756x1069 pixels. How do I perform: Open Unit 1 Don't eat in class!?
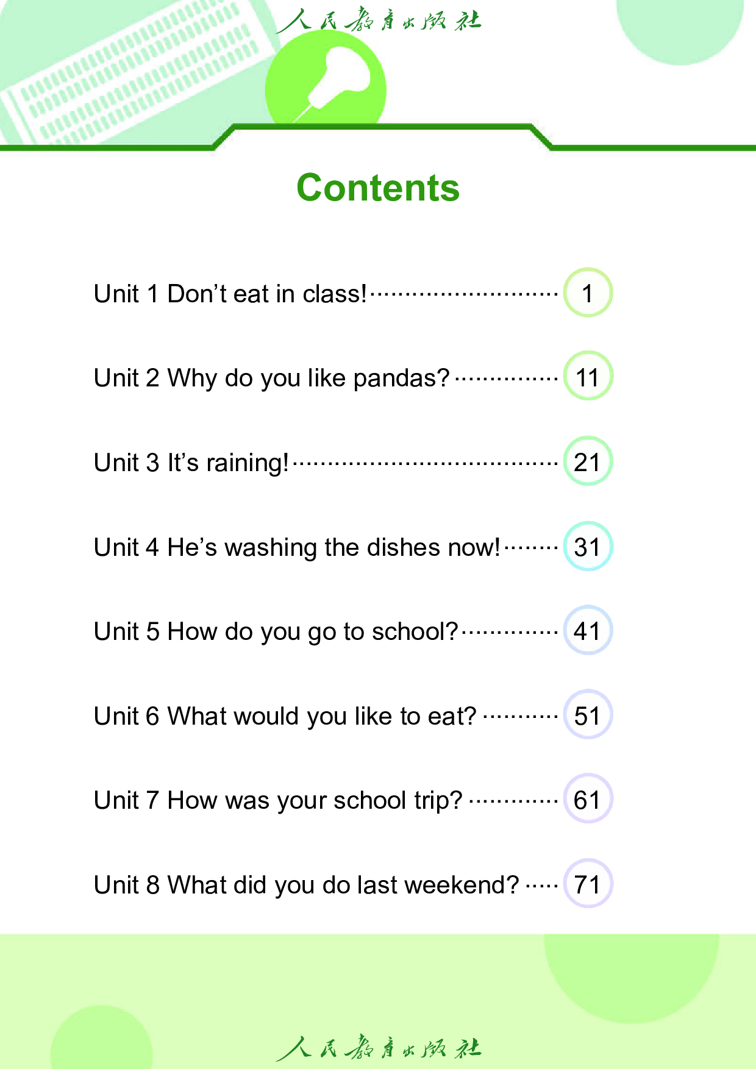pyautogui.click(x=230, y=294)
